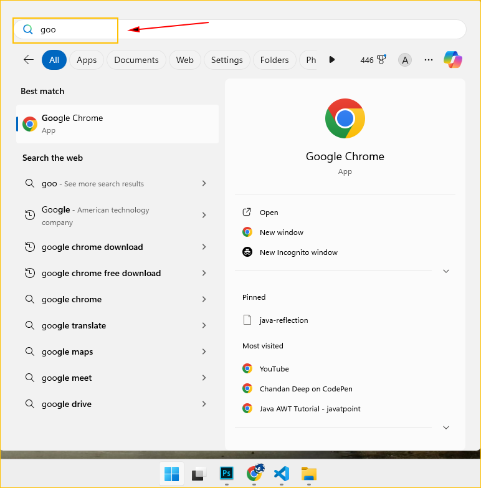
Task: Click the Copilot icon in search header
Action: pyautogui.click(x=453, y=60)
